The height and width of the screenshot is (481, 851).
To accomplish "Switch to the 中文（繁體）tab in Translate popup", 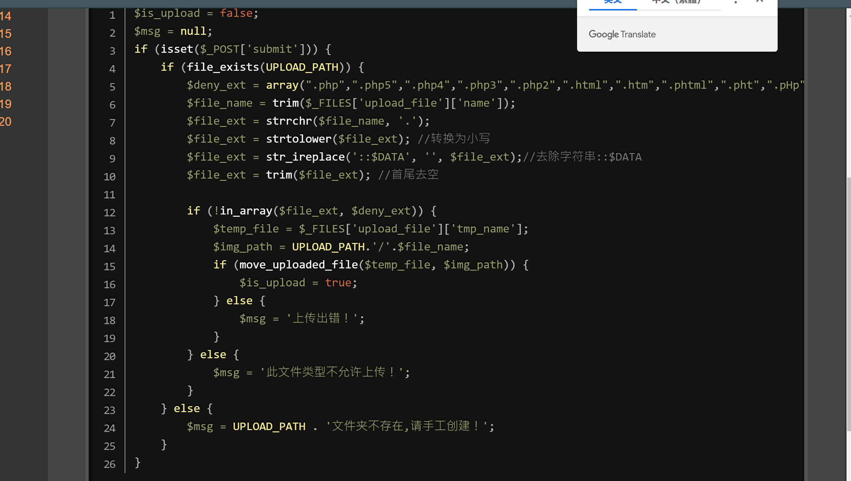I will point(676,2).
